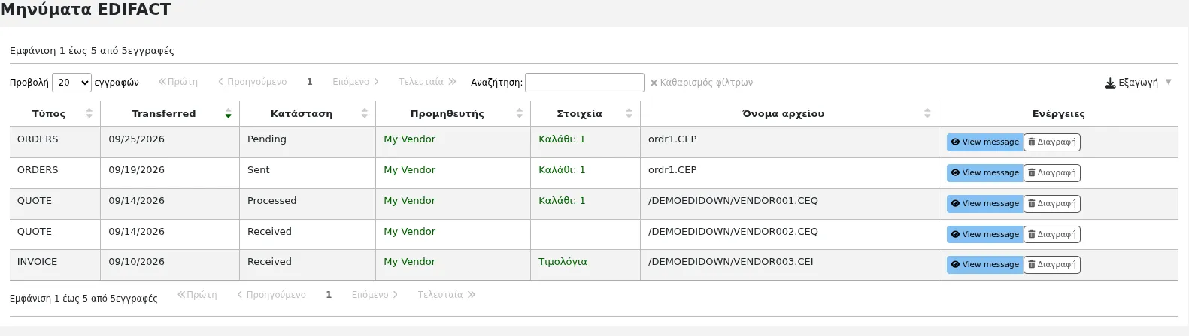Delete the Pending ORDERS row via Διαγραφή

1052,142
